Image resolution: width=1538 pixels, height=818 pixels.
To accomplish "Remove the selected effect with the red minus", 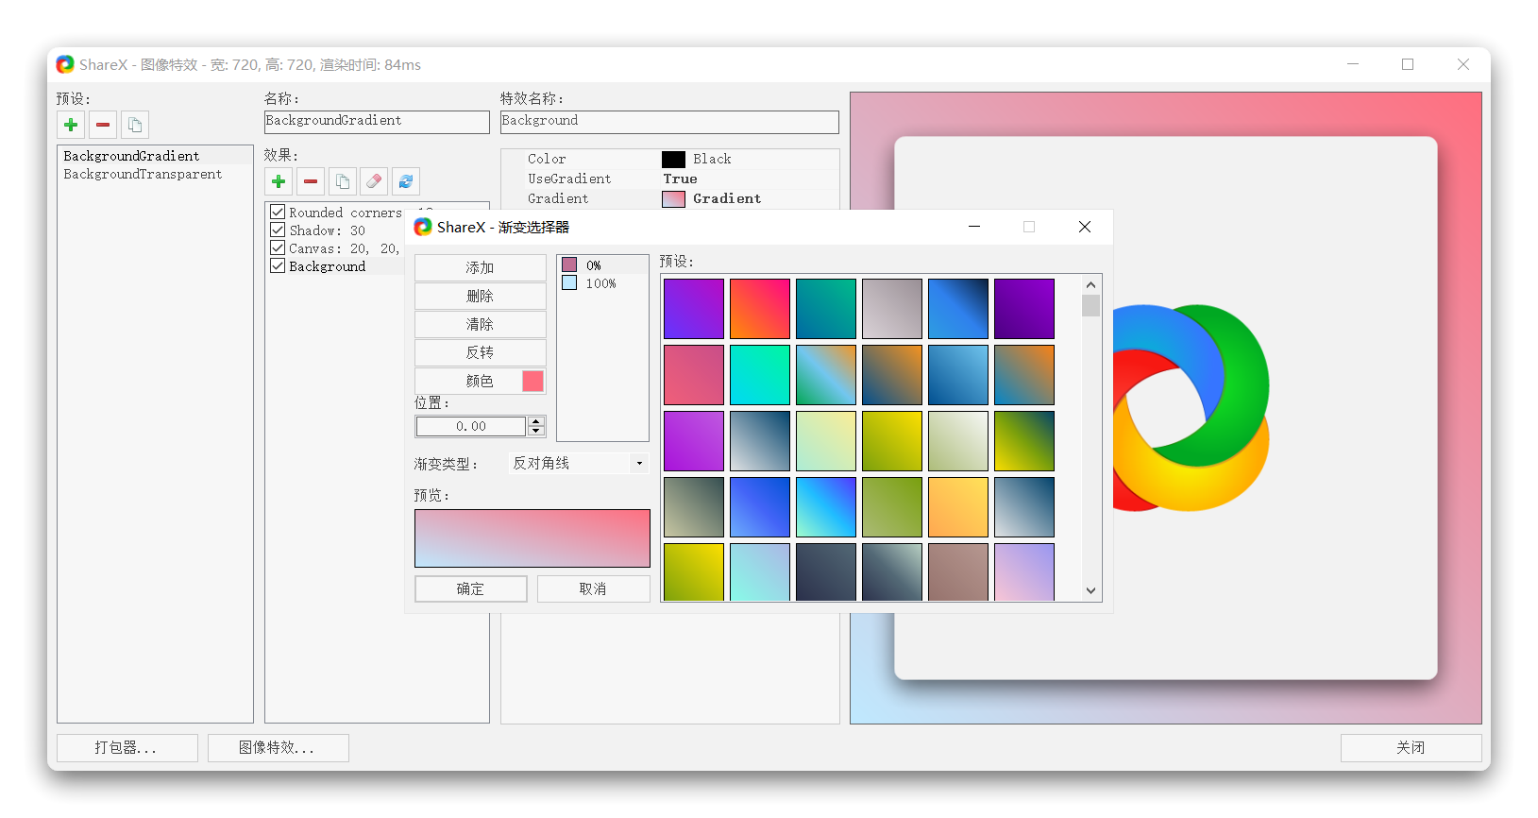I will pos(311,181).
